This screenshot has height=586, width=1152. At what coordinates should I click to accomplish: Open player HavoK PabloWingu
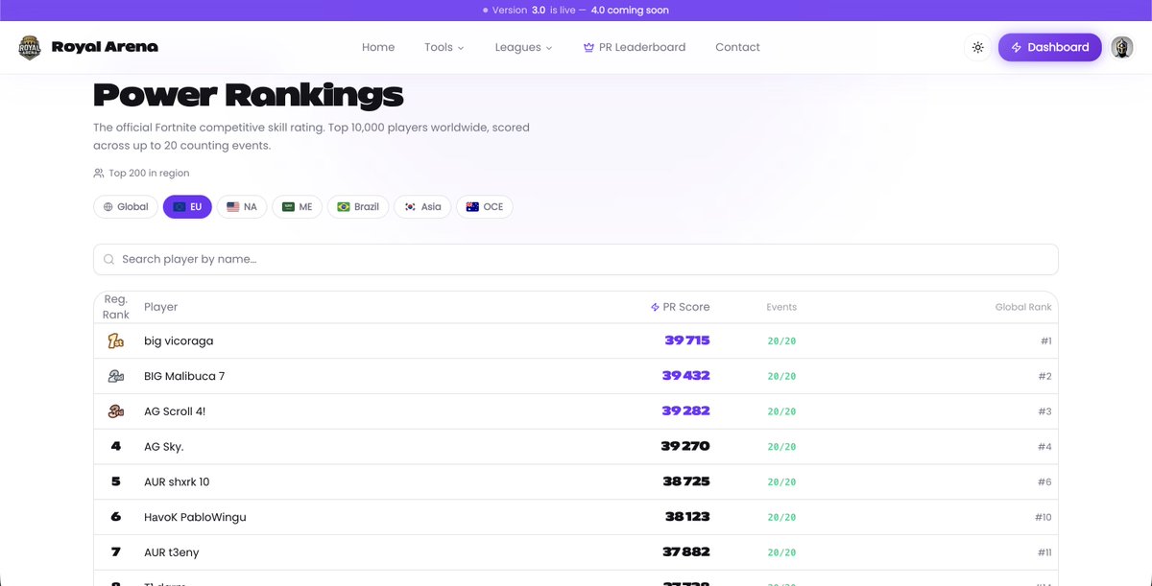coord(195,517)
